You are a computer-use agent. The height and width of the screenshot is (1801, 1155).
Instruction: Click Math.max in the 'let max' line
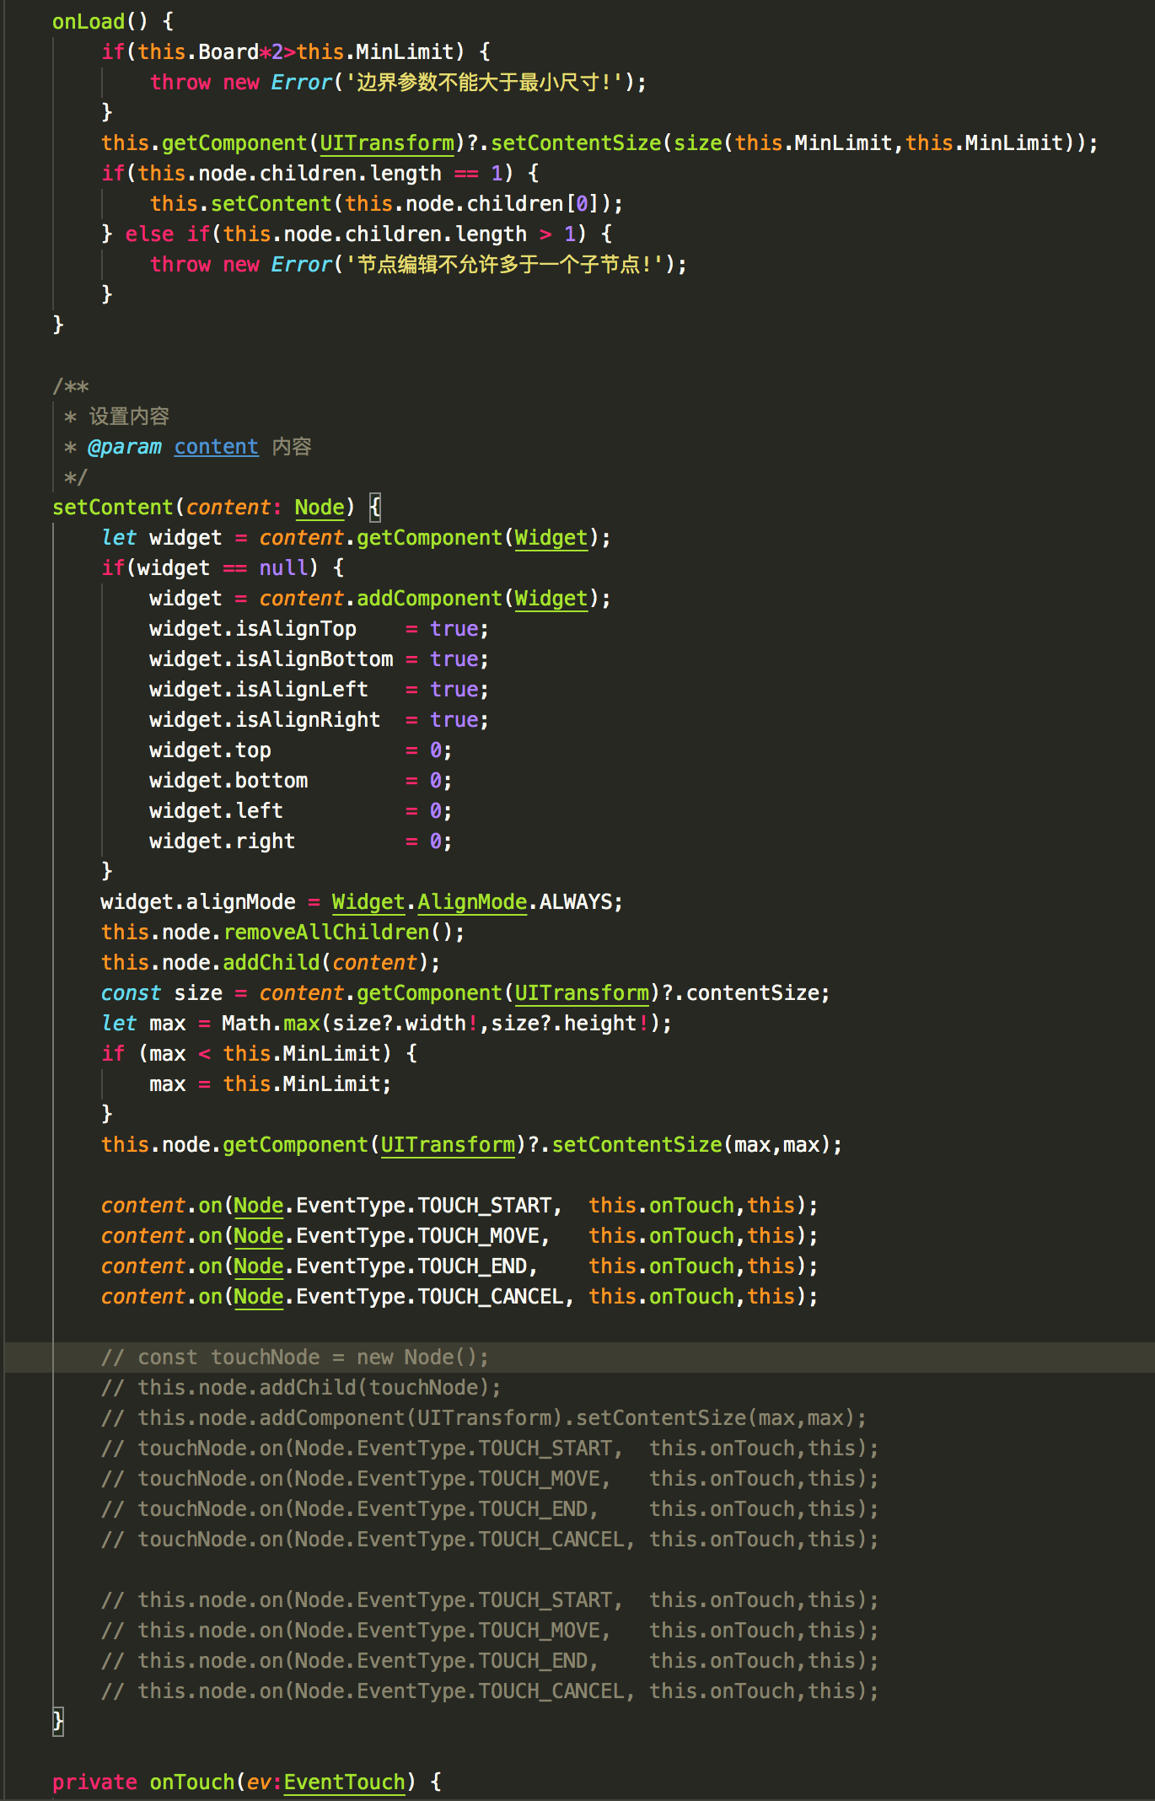coord(270,1024)
